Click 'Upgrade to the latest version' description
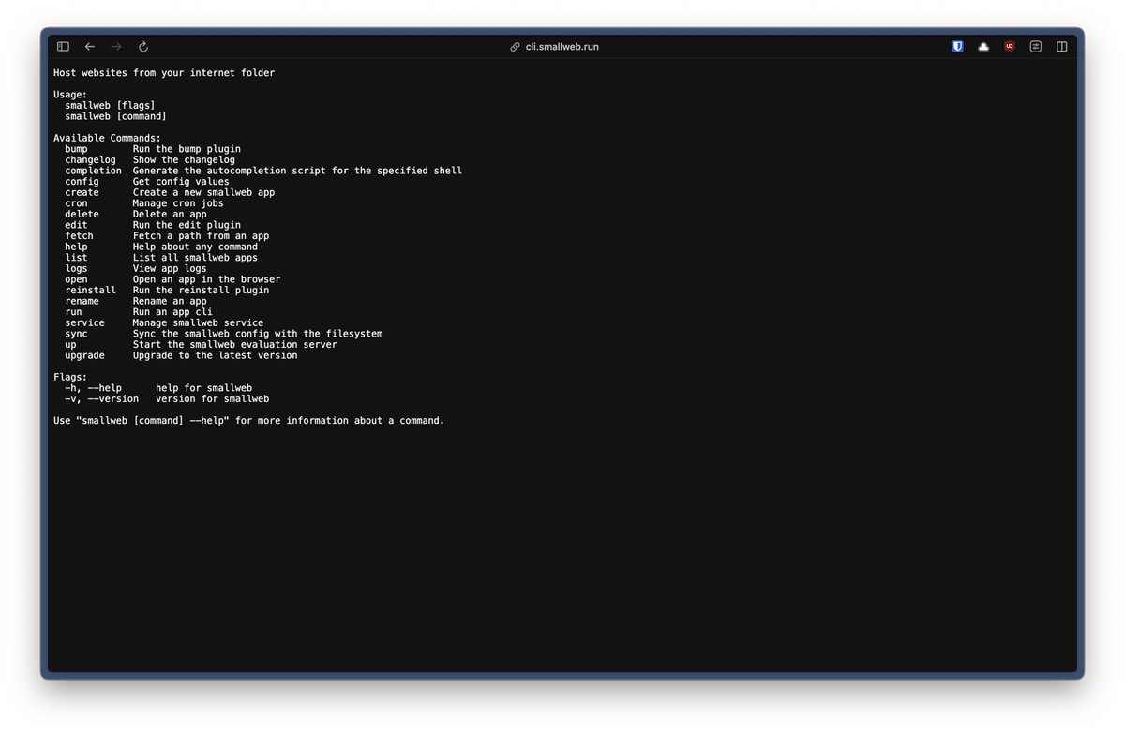This screenshot has width=1125, height=733. click(x=215, y=355)
